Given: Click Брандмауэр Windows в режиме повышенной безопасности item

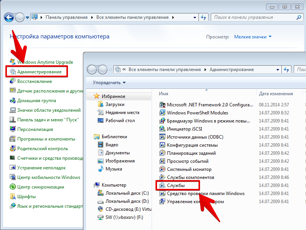Looking at the screenshot, I should tap(208, 121).
